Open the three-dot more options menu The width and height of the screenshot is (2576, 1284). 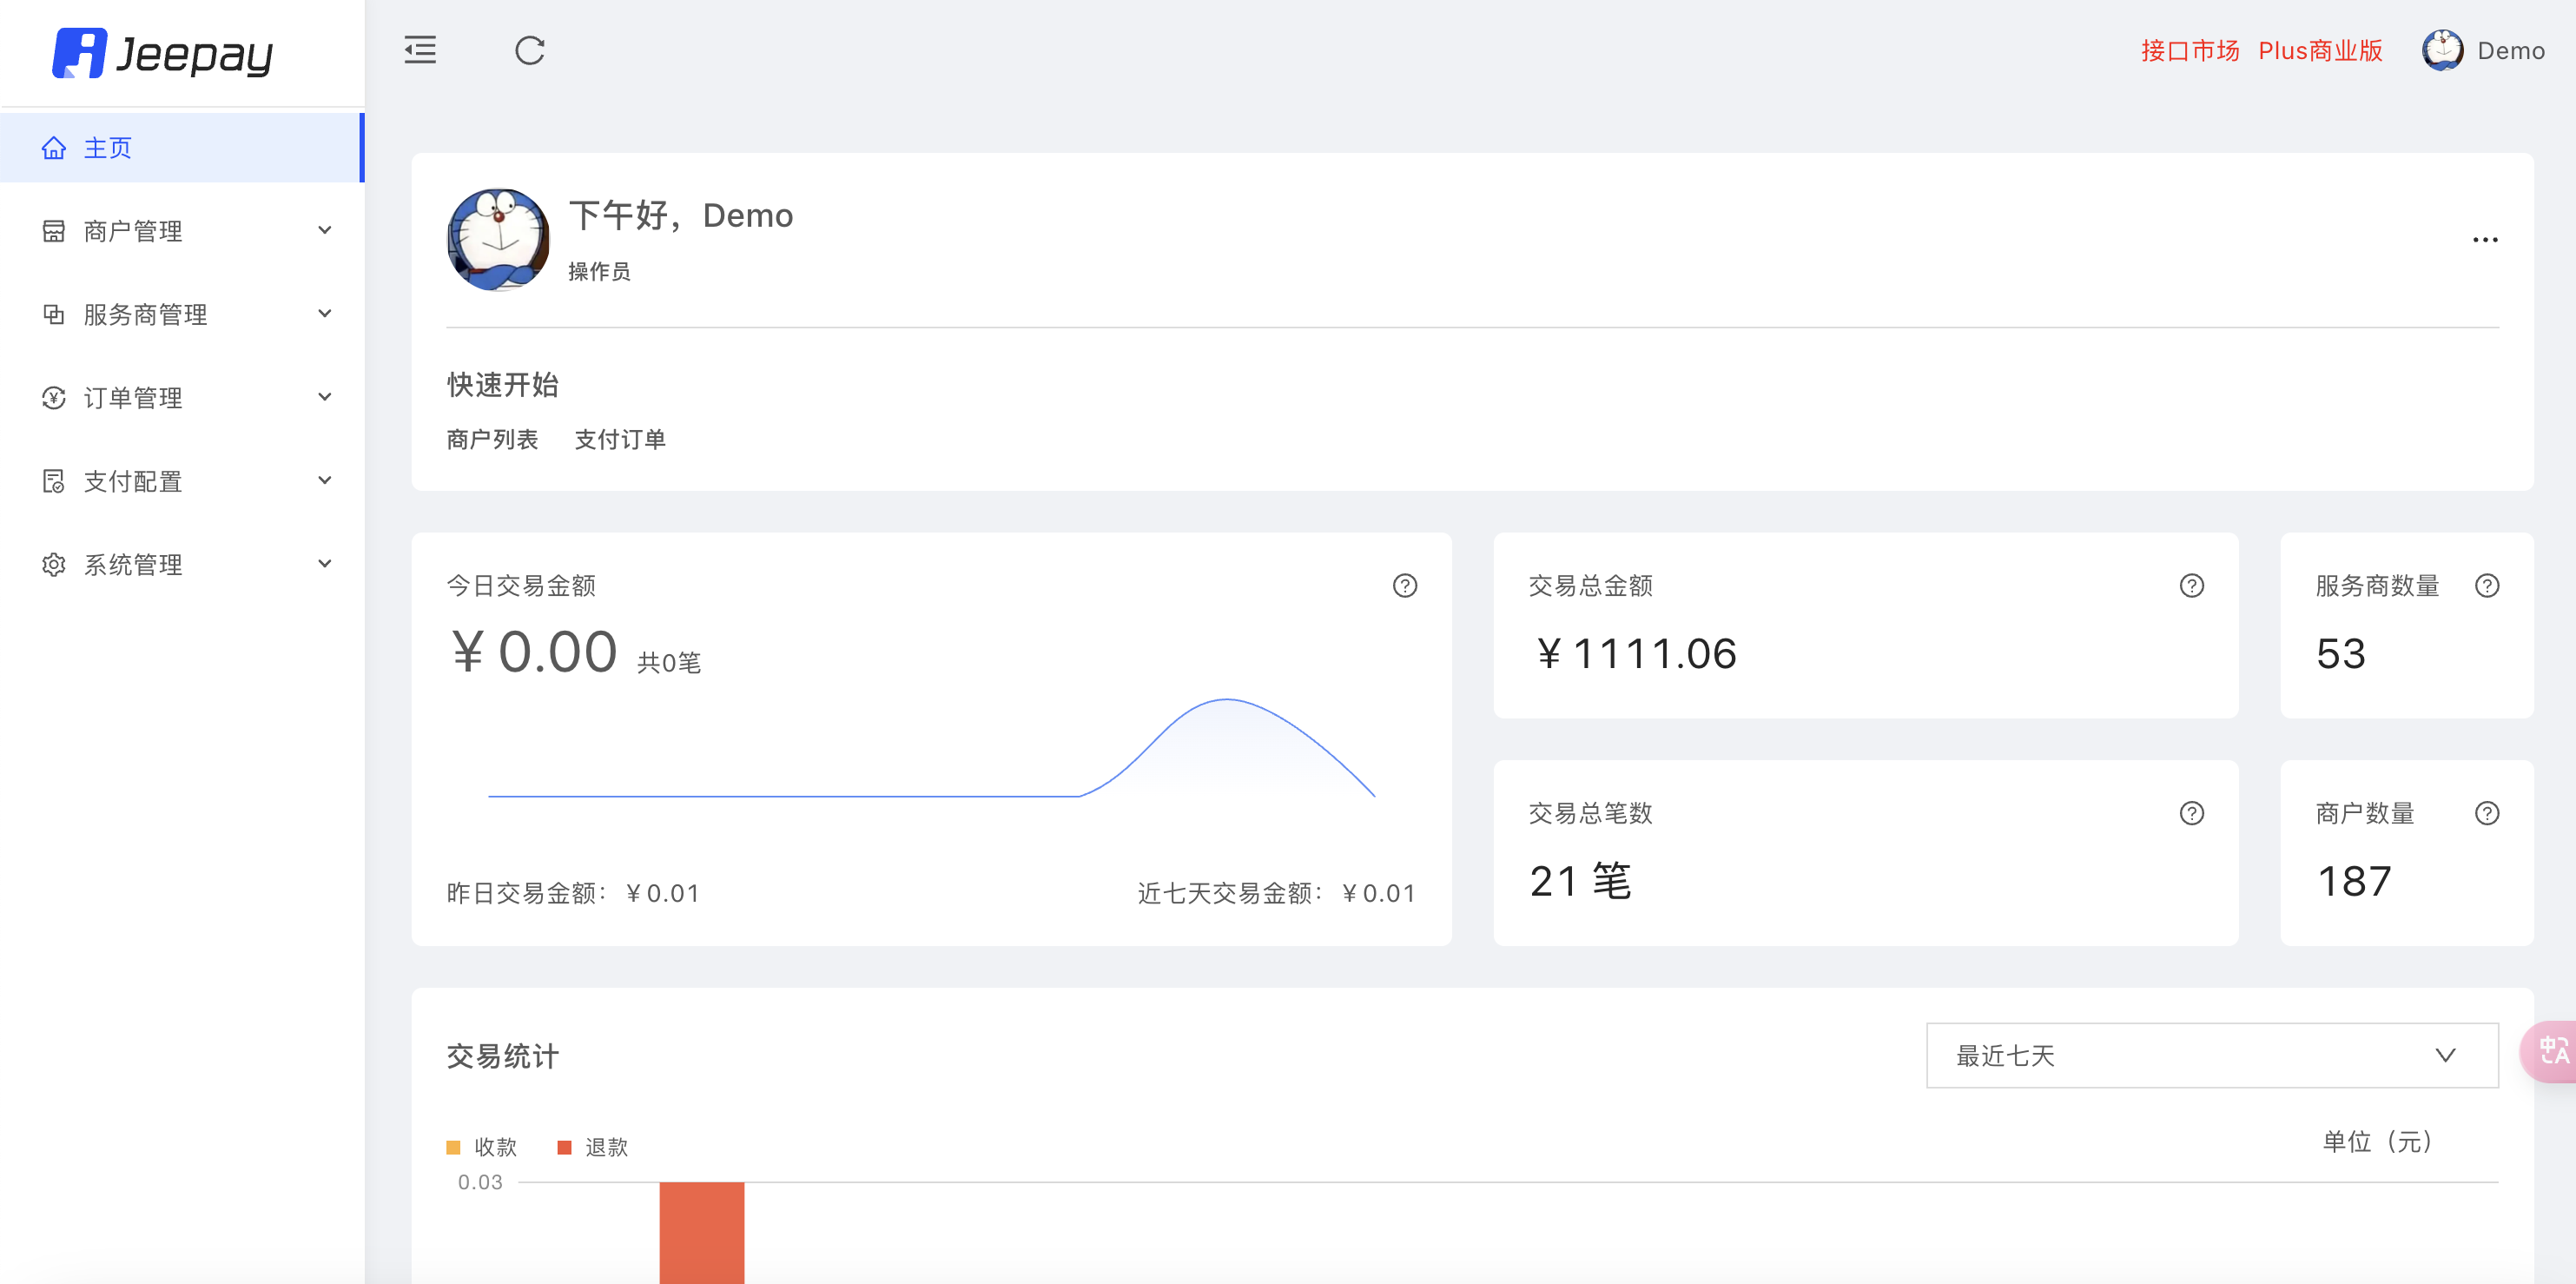click(2484, 240)
